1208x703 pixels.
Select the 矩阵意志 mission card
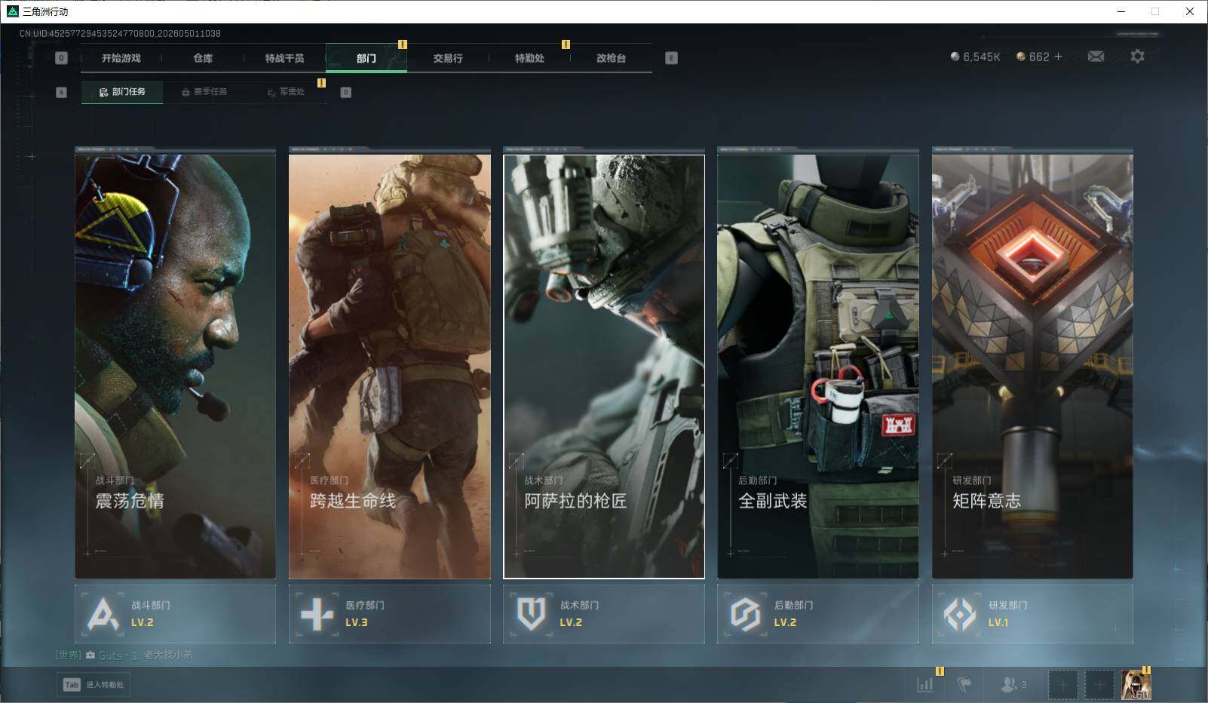coord(1032,365)
